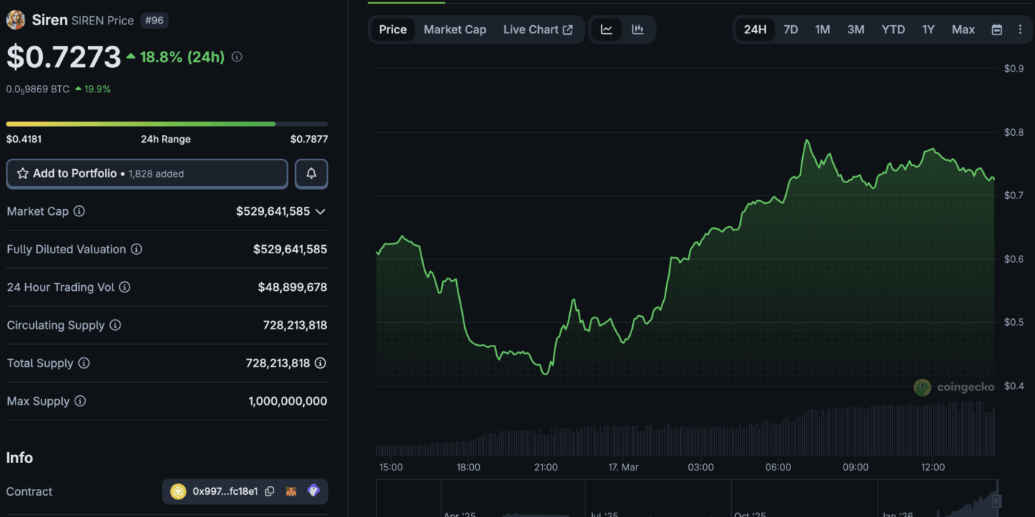This screenshot has width=1035, height=517.
Task: Select the 7D time range
Action: 790,30
